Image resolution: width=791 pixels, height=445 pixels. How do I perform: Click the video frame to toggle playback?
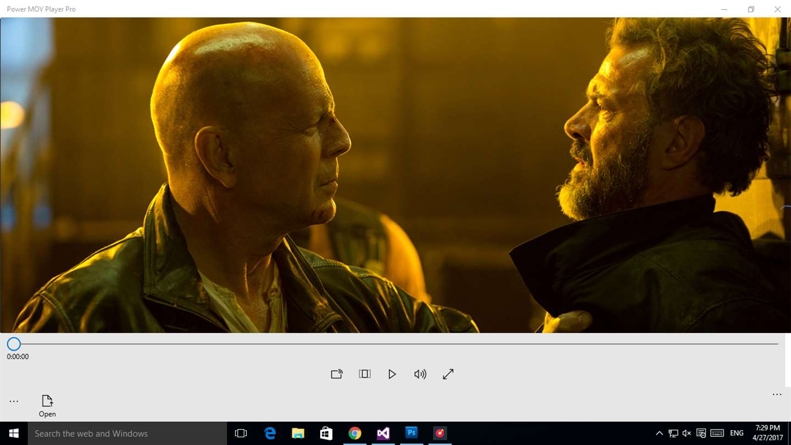396,175
